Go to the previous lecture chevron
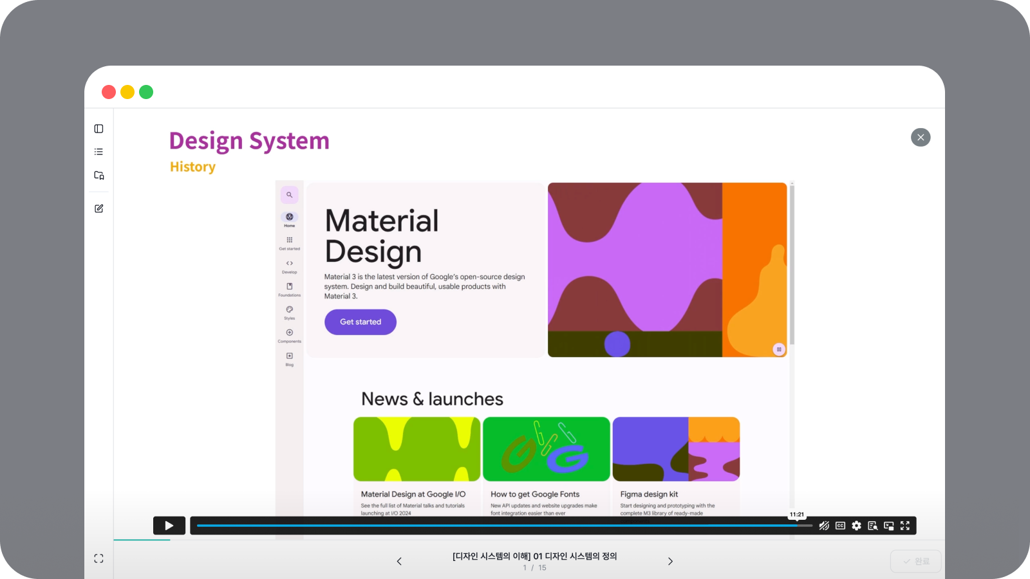Screen dimensions: 1030x579 [399, 561]
